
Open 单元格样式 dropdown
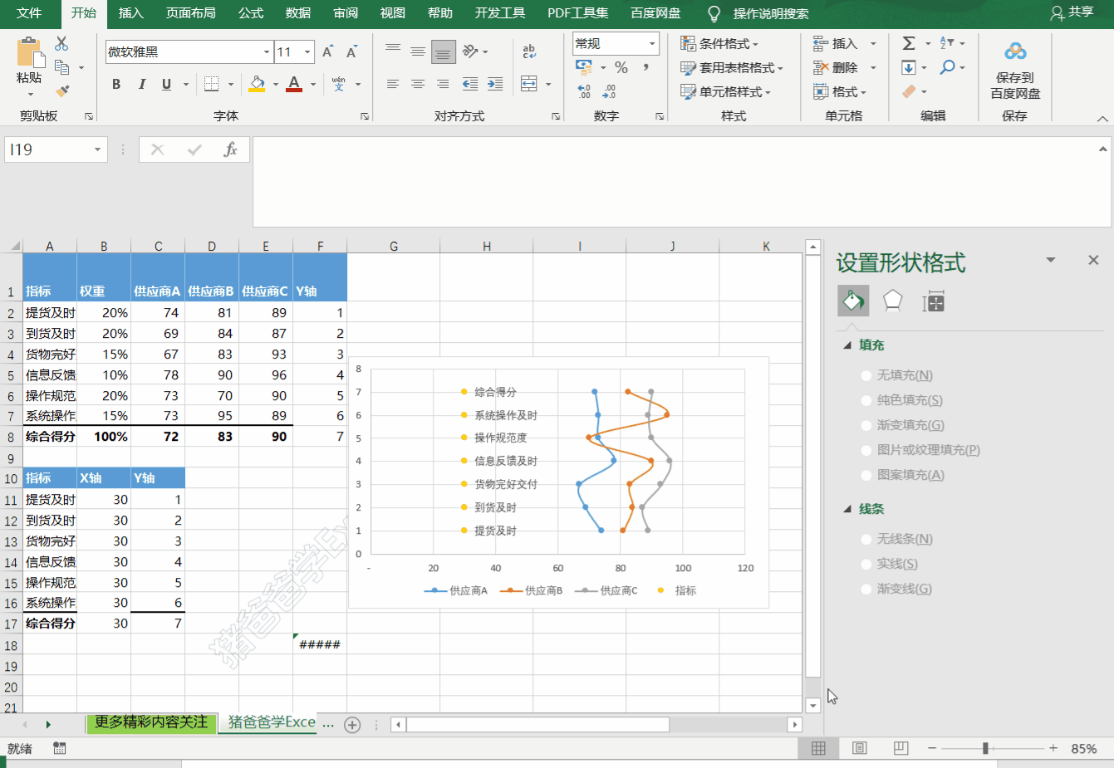click(x=726, y=91)
